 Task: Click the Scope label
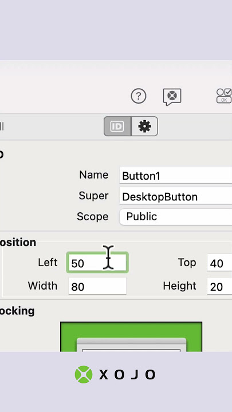(x=93, y=217)
